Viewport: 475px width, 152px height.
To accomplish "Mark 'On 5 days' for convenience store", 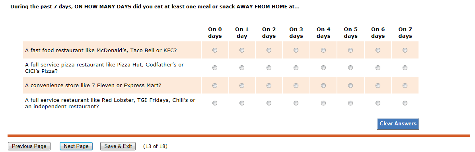I will (x=350, y=86).
